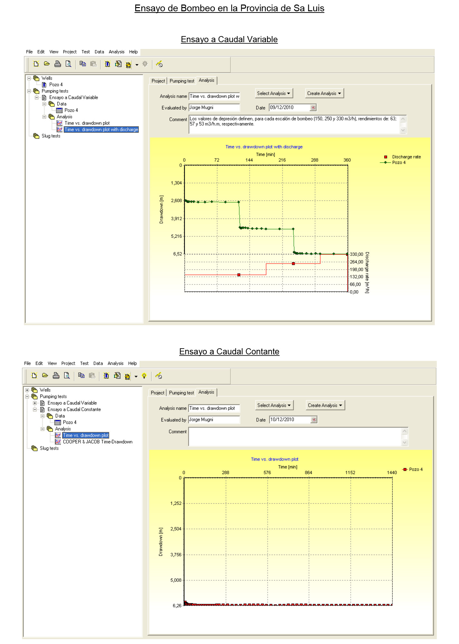The height and width of the screenshot is (644, 459).
Task: Click grayed gear icon in upper window toolbar
Action: (145, 64)
